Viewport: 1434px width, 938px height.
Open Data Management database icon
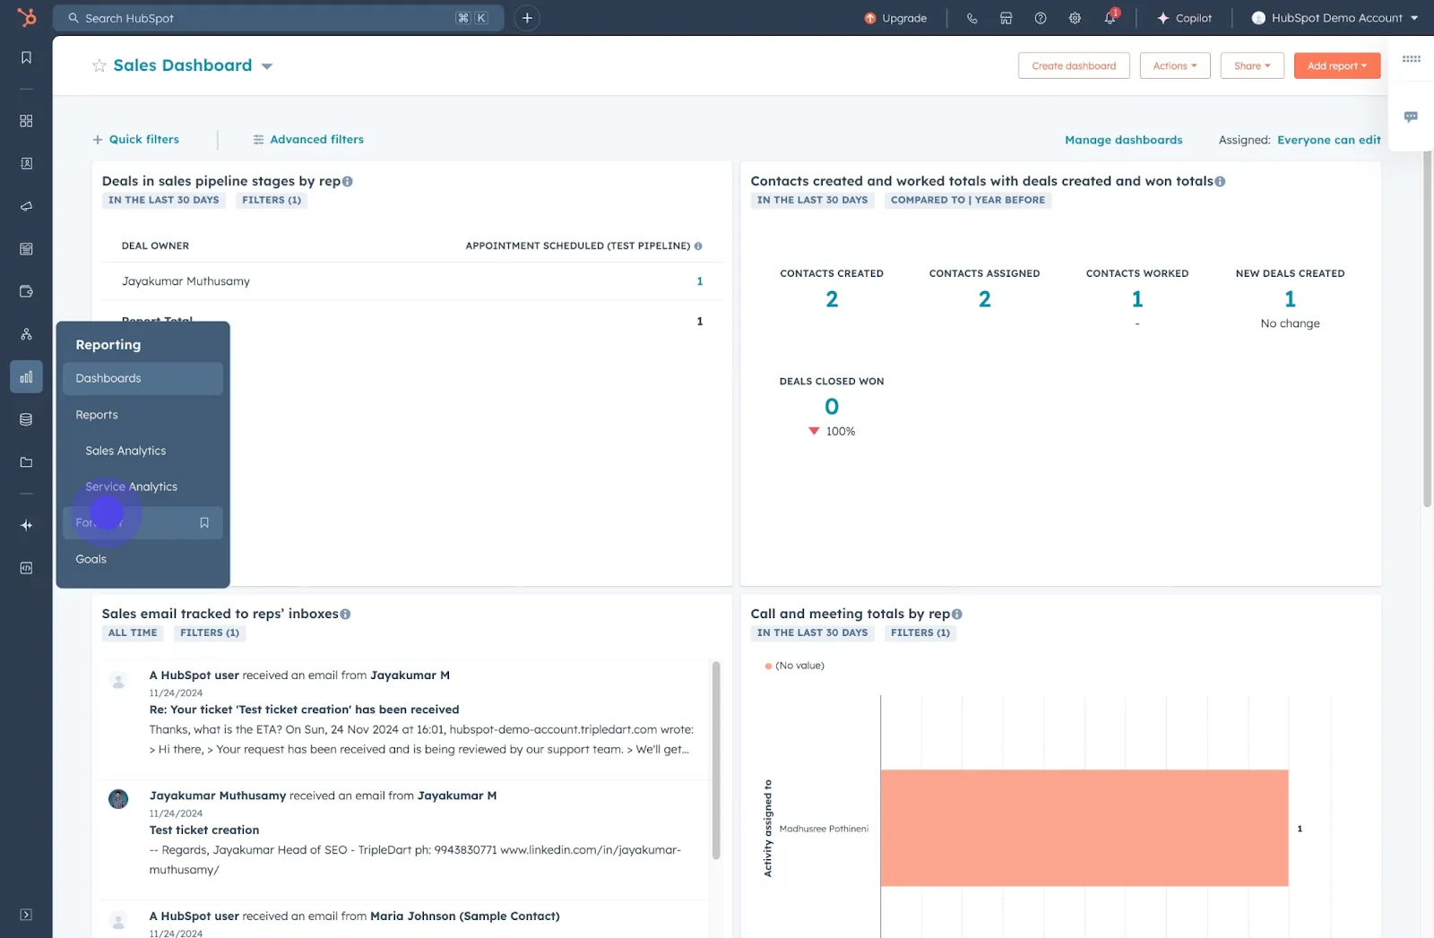click(26, 419)
